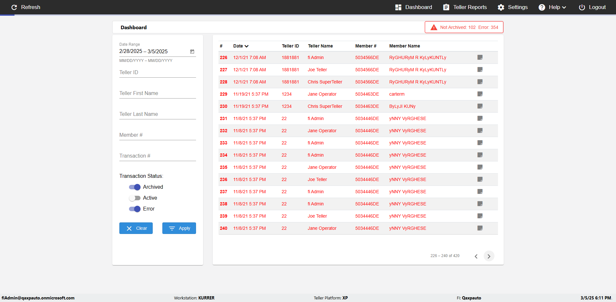Disable the Archived status toggle
This screenshot has height=302, width=616.
135,187
